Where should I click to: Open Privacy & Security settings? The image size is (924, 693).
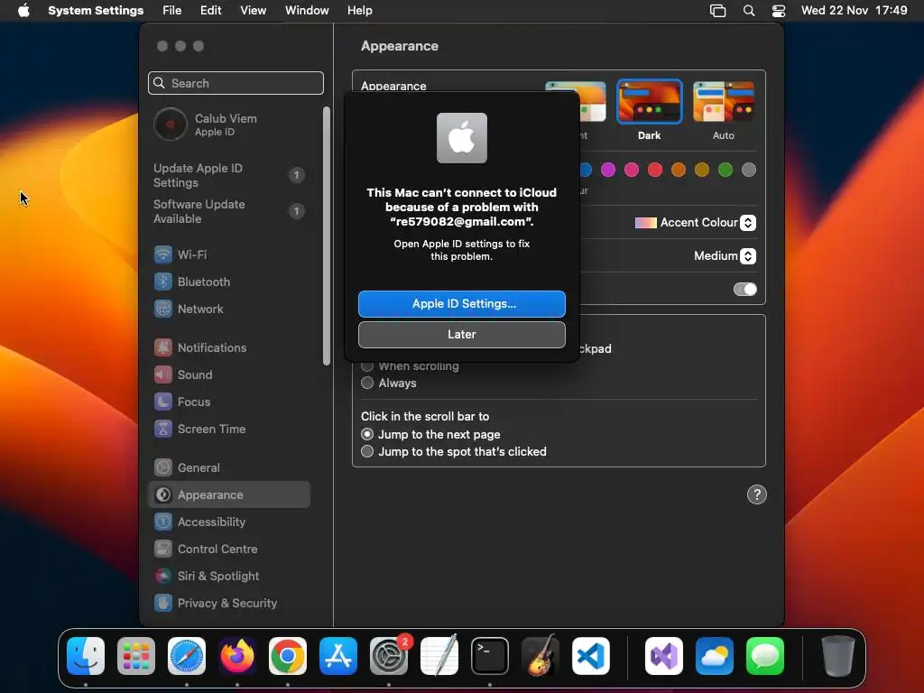click(228, 604)
